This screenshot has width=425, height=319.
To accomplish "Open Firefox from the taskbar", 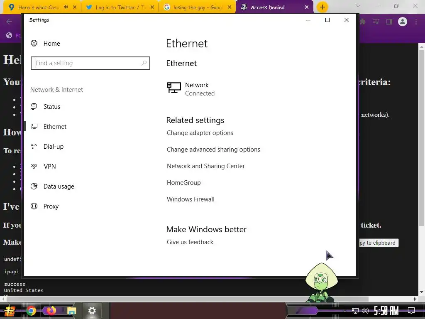I will tap(51, 311).
